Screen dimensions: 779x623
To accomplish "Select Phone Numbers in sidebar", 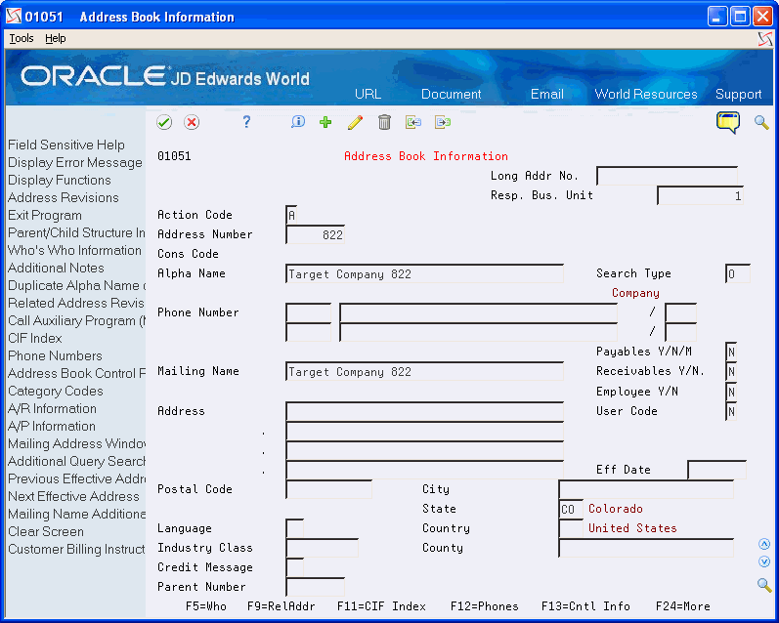I will tap(55, 355).
